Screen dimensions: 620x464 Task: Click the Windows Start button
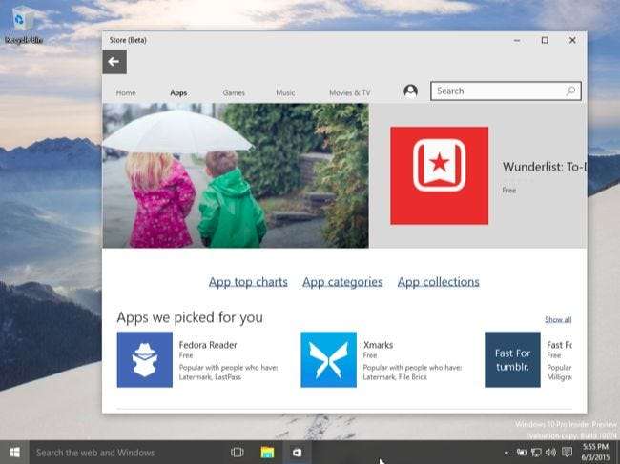[x=14, y=452]
